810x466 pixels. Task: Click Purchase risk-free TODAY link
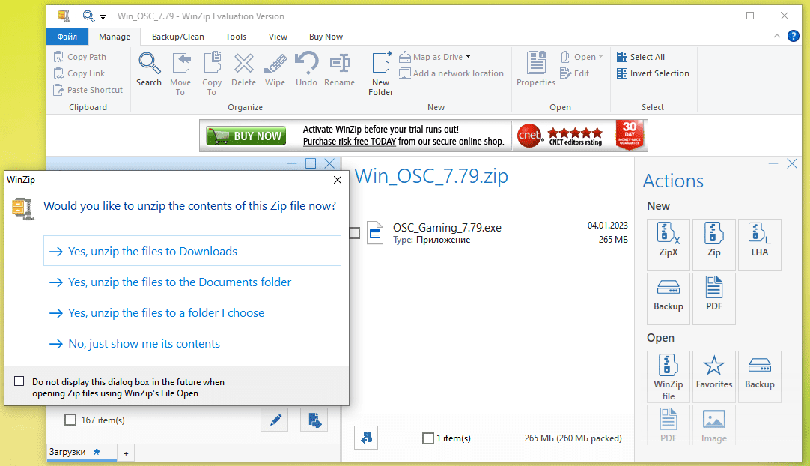coord(349,141)
